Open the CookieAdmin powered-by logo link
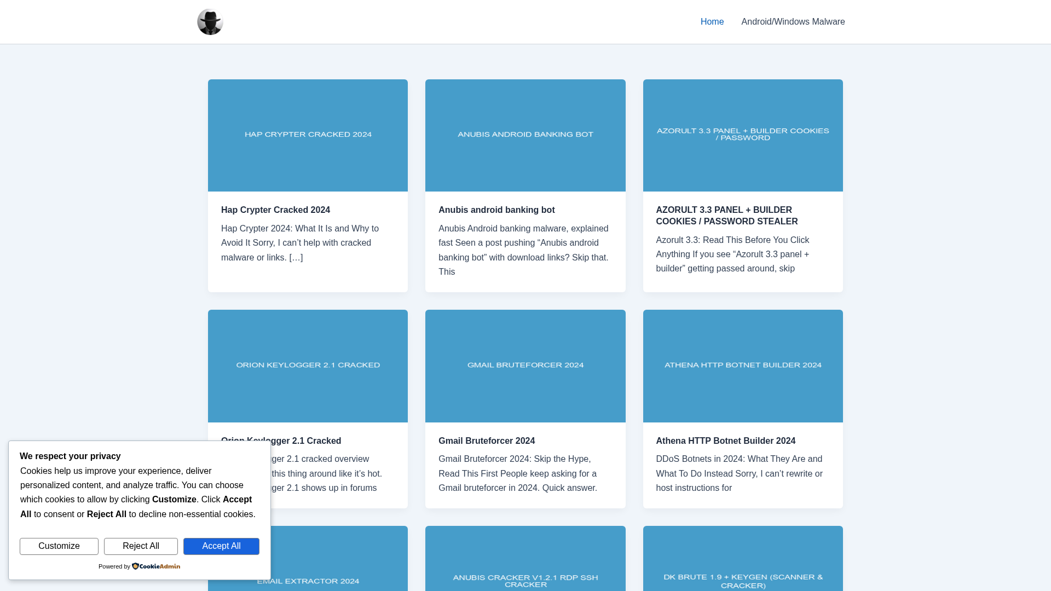 (156, 566)
